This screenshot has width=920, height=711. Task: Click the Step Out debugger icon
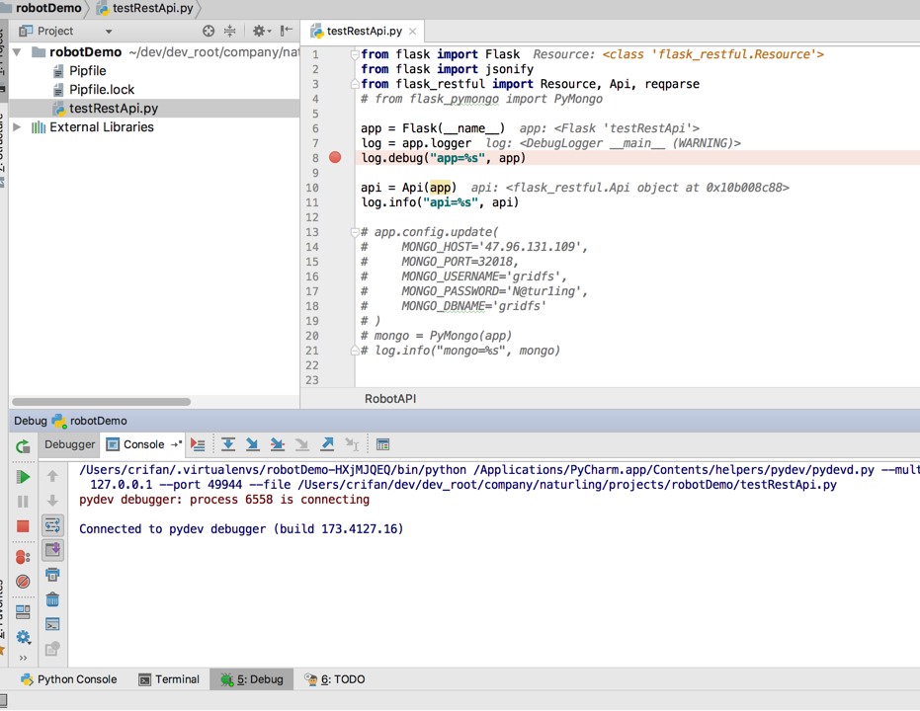[x=327, y=445]
